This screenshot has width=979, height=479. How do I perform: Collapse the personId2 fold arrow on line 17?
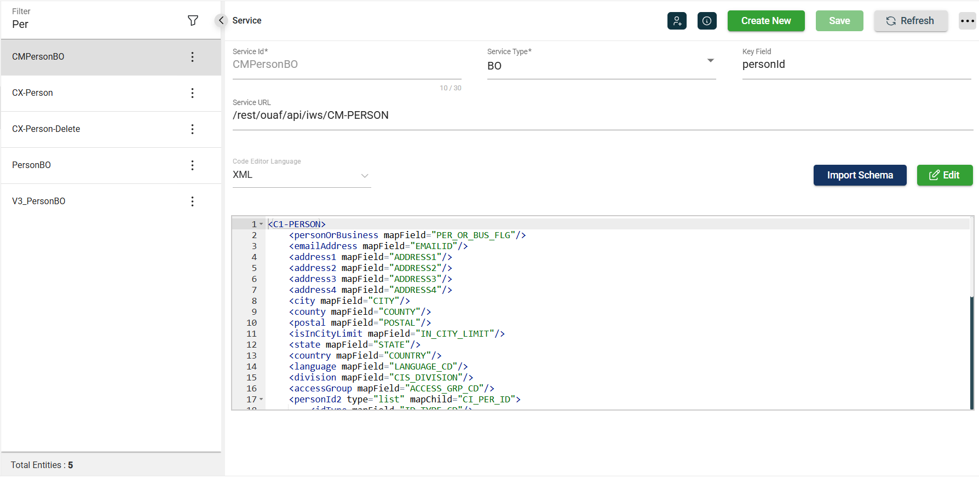[x=261, y=399]
